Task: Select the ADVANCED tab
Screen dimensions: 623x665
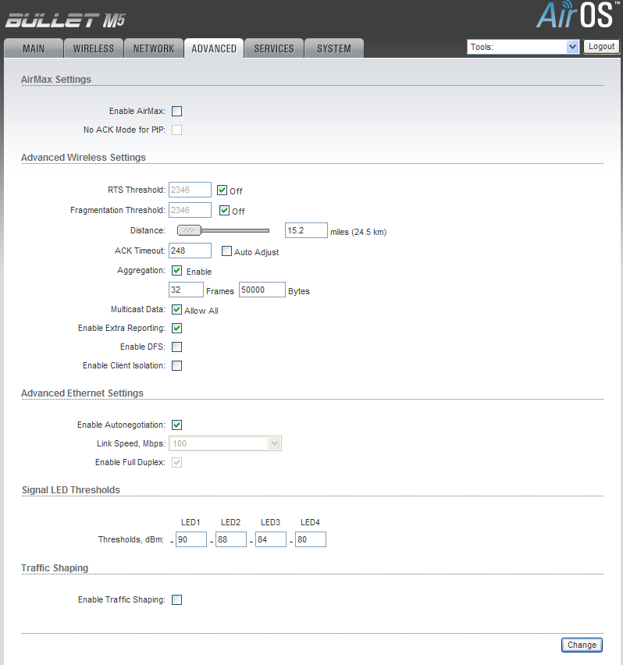Action: click(214, 48)
